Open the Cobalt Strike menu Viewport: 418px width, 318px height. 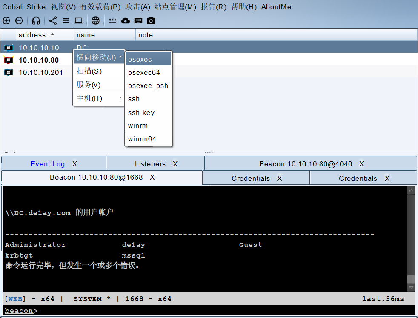24,7
